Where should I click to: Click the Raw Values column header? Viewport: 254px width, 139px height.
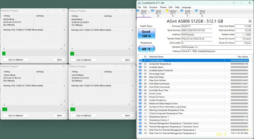(x=237, y=57)
